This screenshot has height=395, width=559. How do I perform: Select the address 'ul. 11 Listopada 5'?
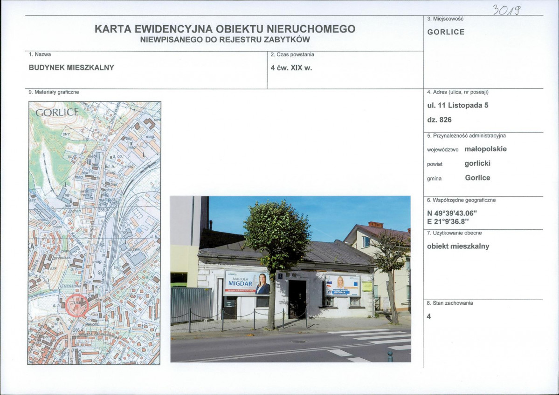pos(458,105)
